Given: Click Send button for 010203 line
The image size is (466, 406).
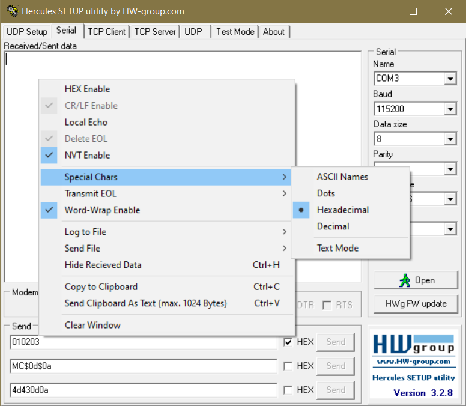Looking at the screenshot, I should point(336,342).
